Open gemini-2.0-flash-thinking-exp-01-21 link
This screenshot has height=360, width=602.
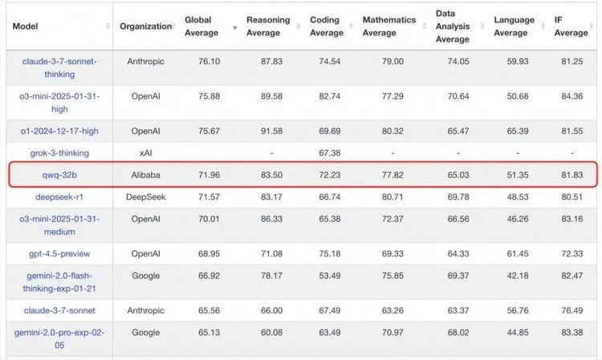[x=59, y=281]
